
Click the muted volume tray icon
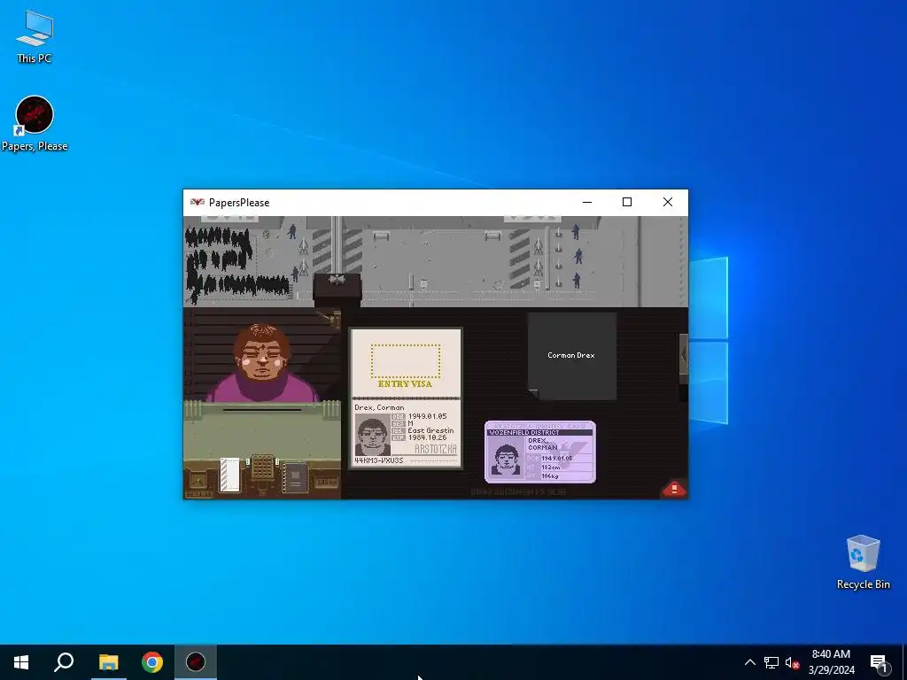(792, 662)
